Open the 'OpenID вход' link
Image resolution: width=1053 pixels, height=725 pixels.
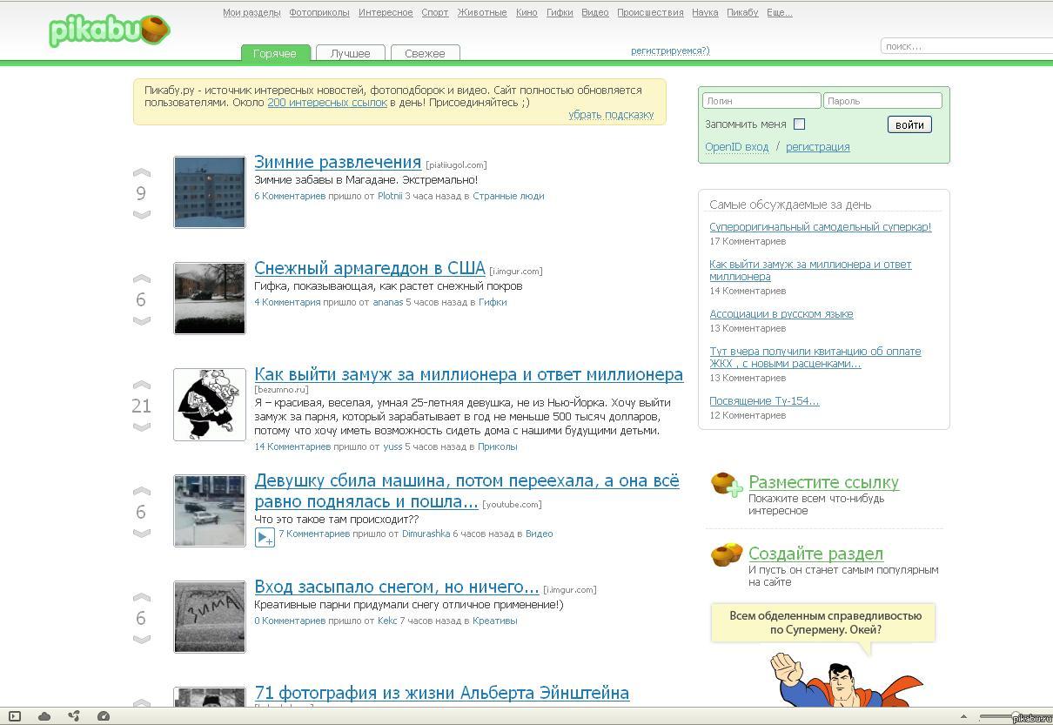(x=737, y=146)
